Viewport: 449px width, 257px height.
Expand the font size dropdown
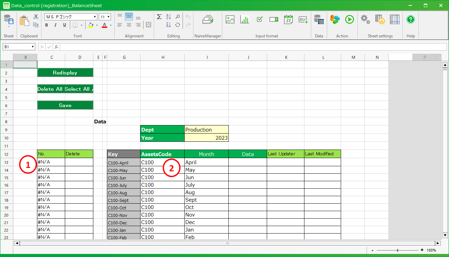pyautogui.click(x=109, y=17)
